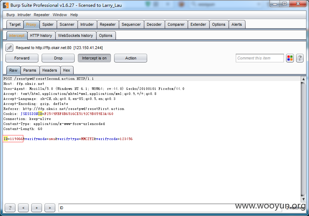The width and height of the screenshot is (309, 216).
Task: Go to previous search match arrow
Action: click(23, 208)
